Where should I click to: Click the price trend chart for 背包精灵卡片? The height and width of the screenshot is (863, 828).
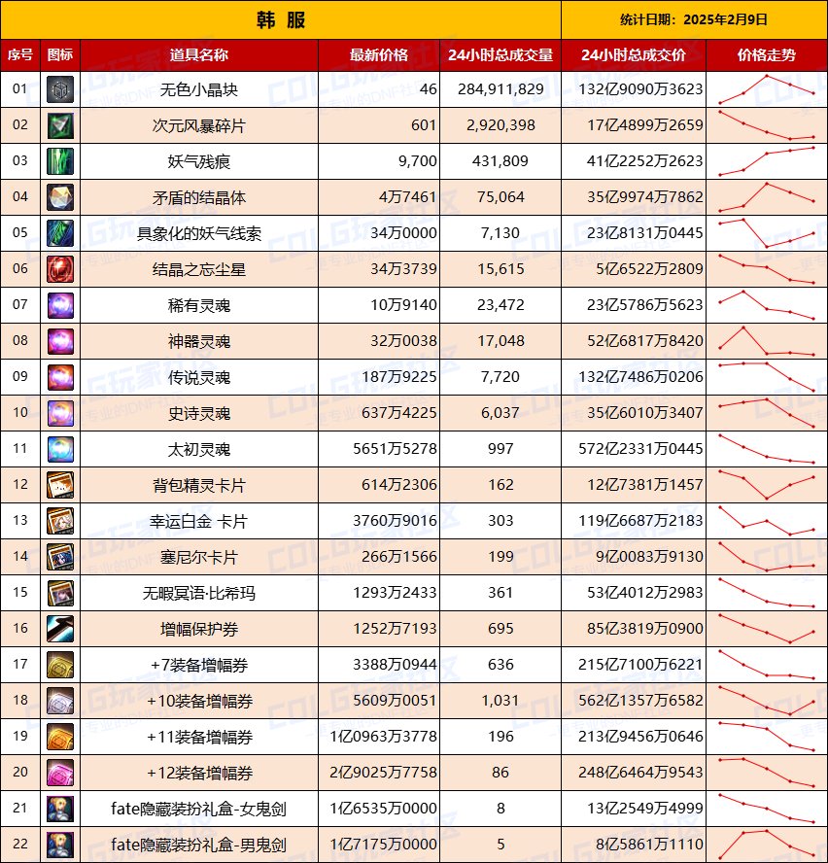767,484
